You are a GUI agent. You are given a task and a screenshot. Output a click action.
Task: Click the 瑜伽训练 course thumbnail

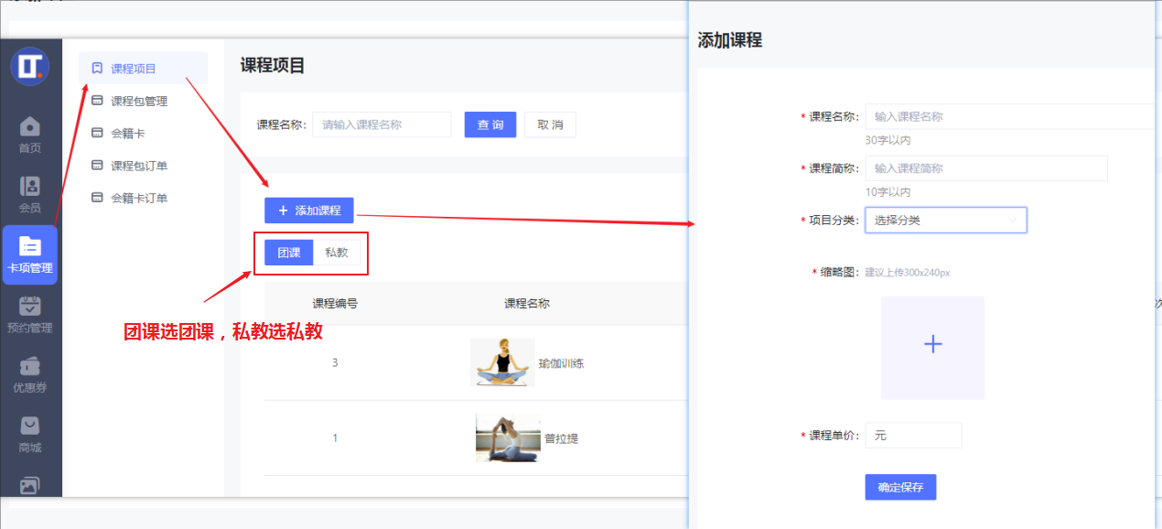(x=502, y=362)
